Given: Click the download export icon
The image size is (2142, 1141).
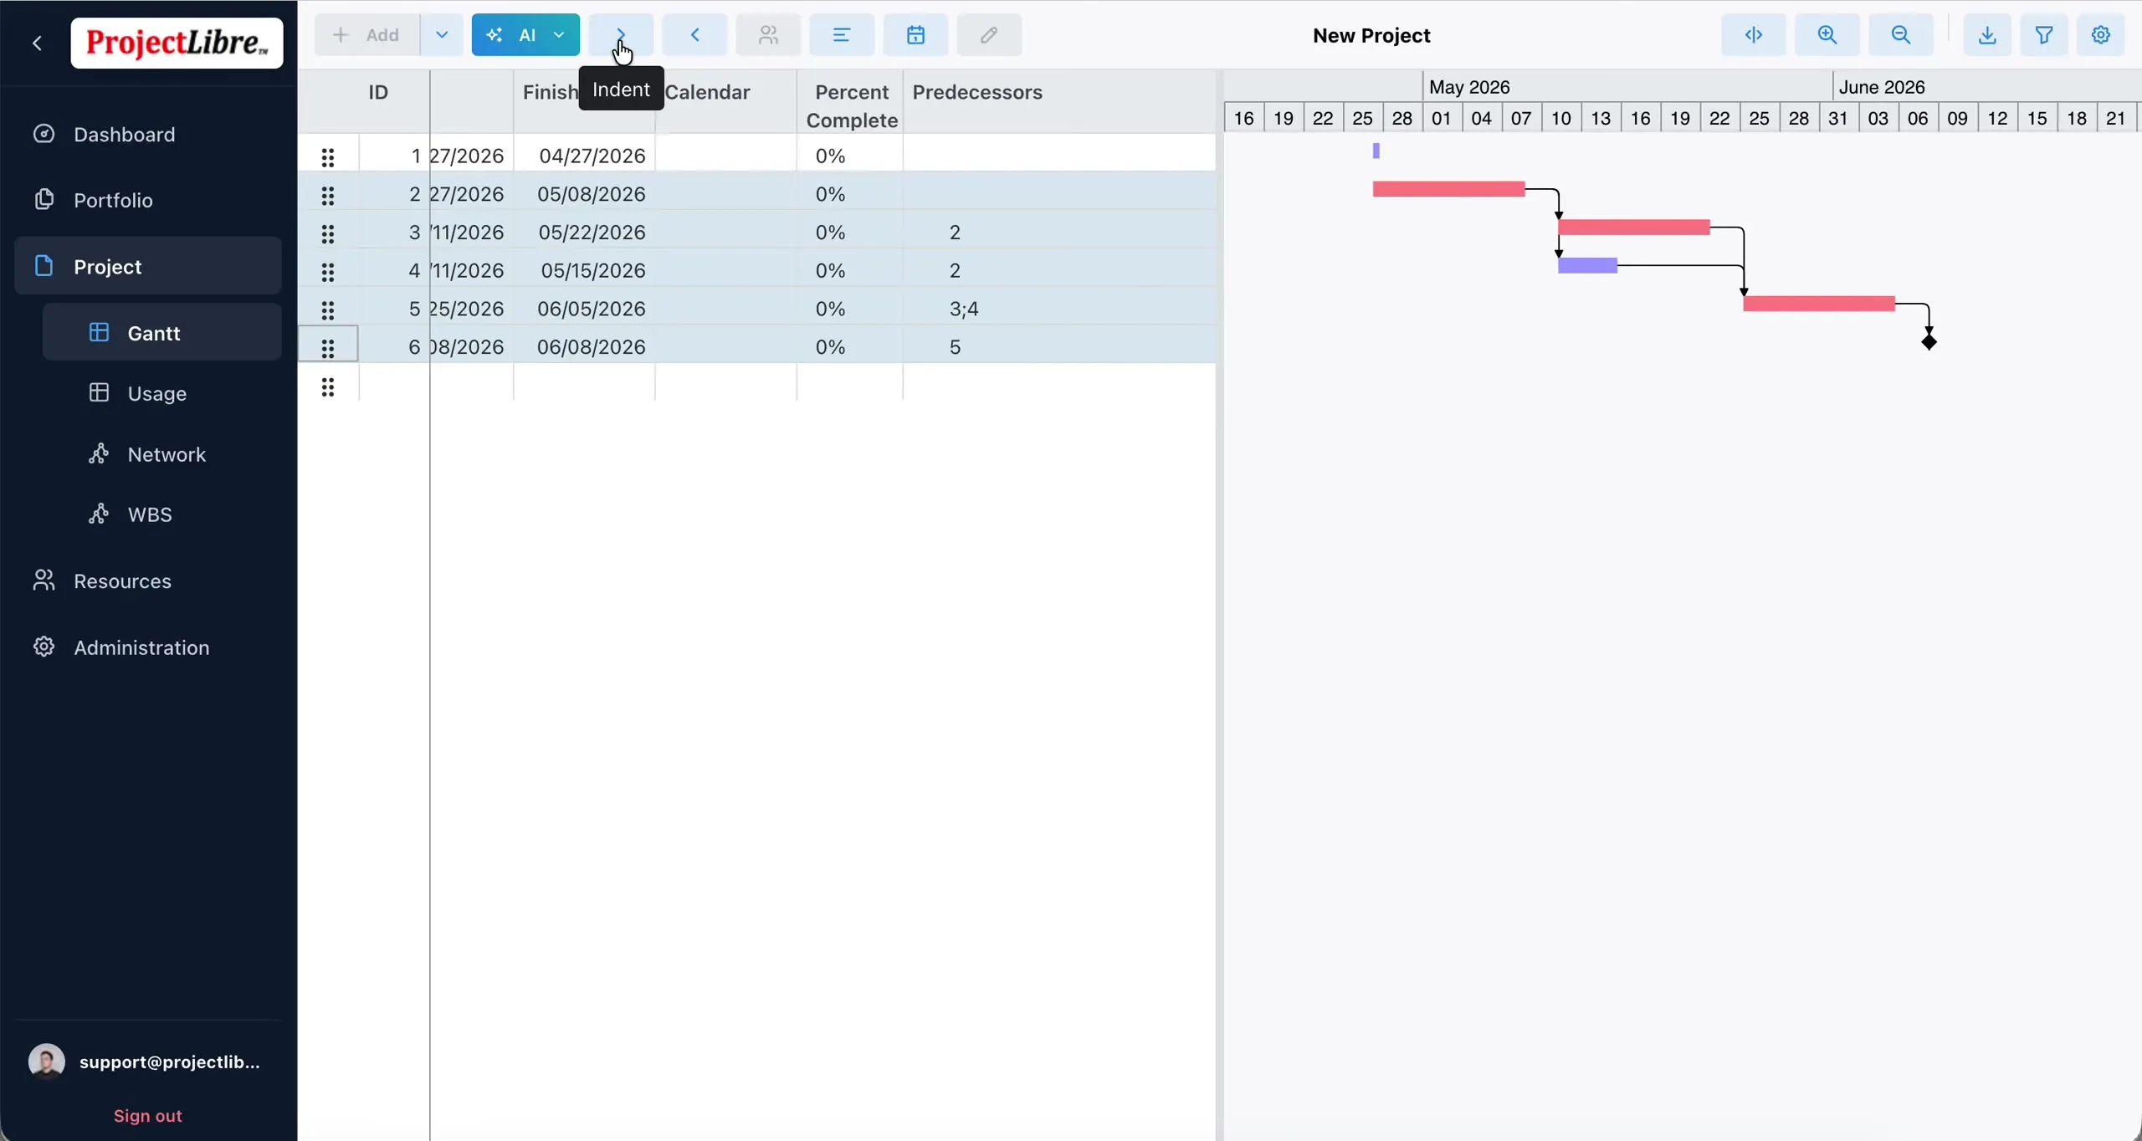Looking at the screenshot, I should coord(1987,35).
